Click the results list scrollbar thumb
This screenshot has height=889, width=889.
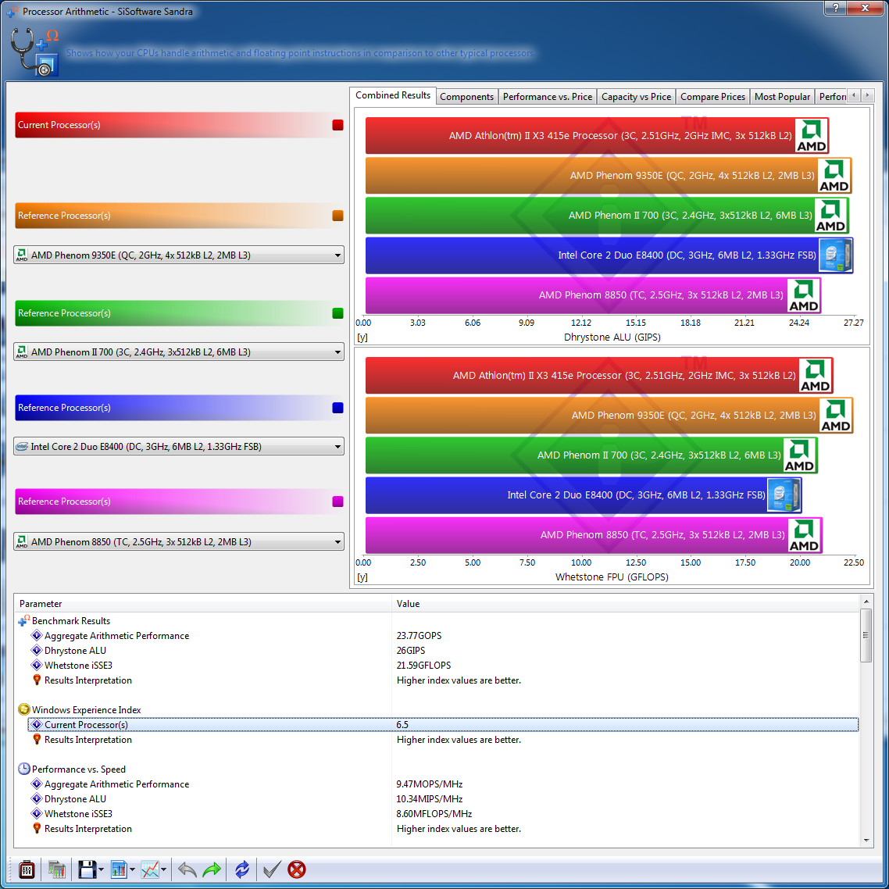[x=866, y=635]
